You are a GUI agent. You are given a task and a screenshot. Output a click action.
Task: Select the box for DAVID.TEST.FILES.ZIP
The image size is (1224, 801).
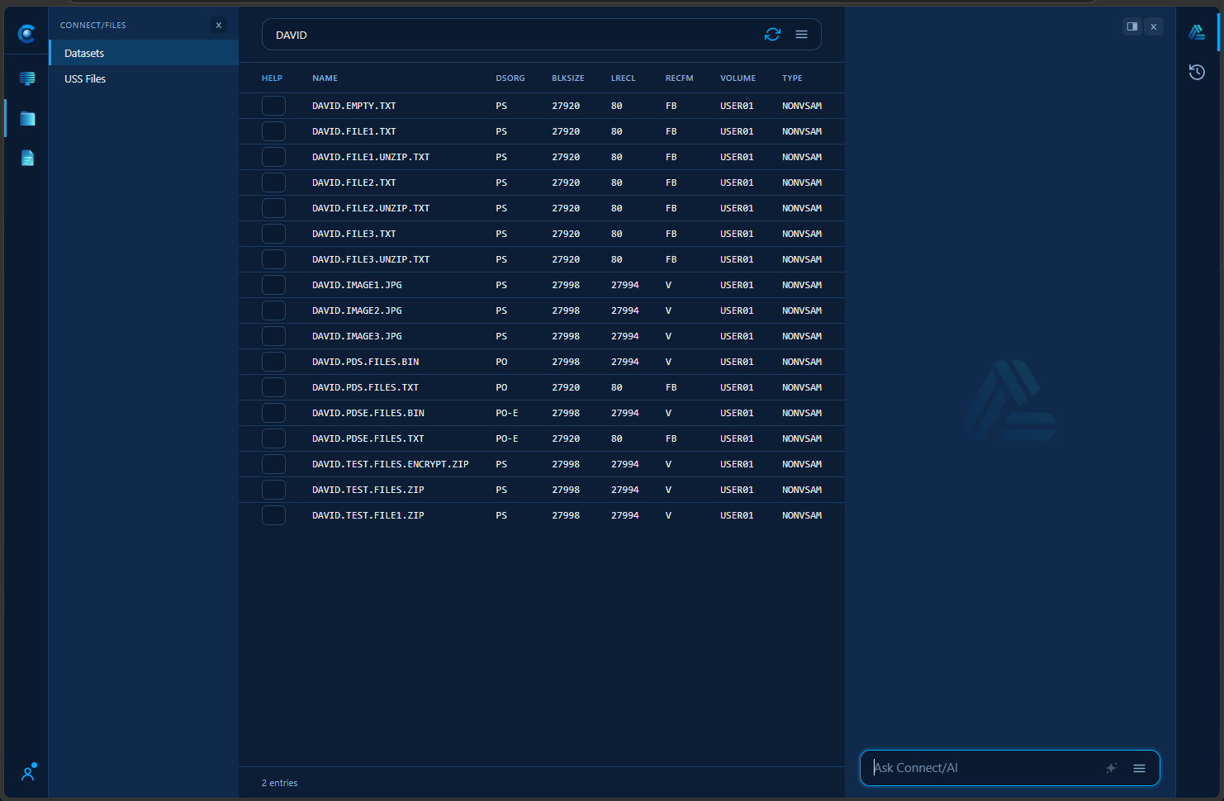[x=273, y=490]
